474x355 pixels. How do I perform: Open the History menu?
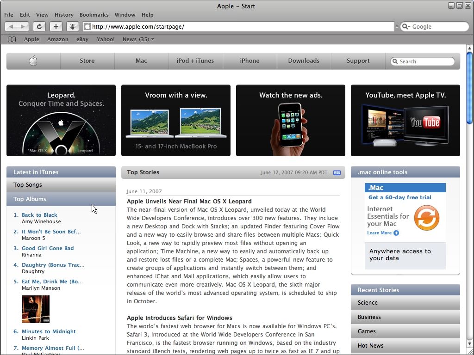point(64,15)
